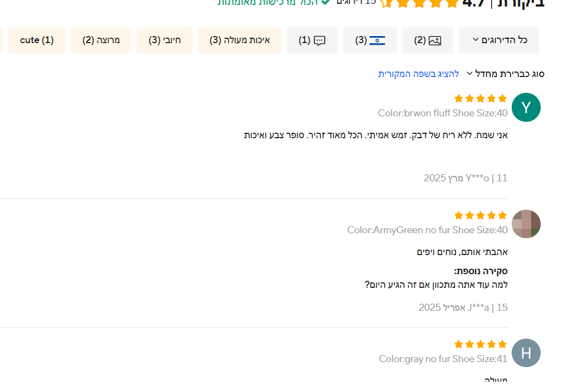Select the 'cute (1)' filter tag
The width and height of the screenshot is (562, 384).
[x=37, y=40]
